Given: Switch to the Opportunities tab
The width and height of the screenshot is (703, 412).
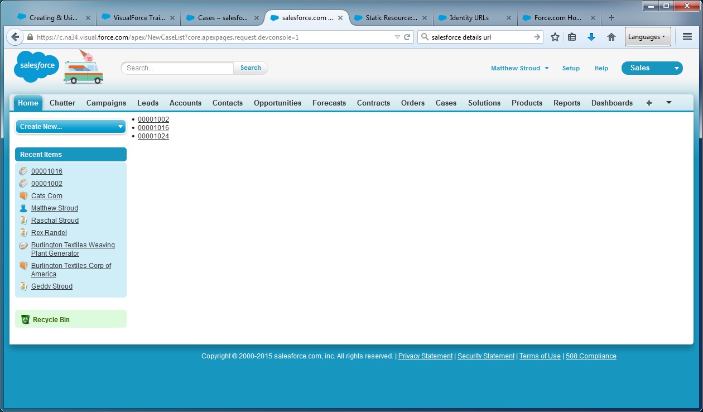Looking at the screenshot, I should coord(277,103).
